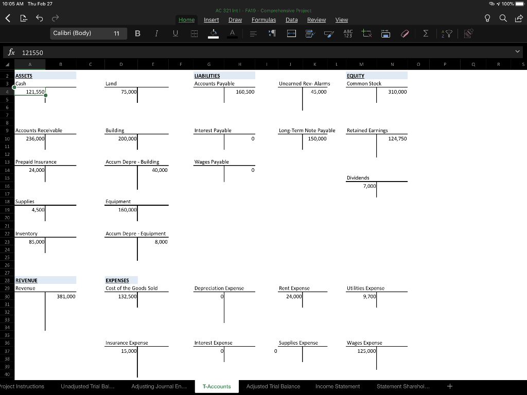527x395 pixels.
Task: Open the View ribbon tab
Action: (x=342, y=20)
